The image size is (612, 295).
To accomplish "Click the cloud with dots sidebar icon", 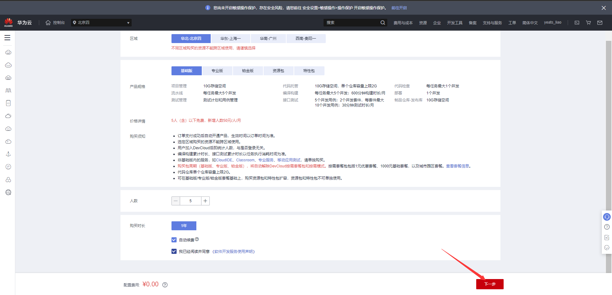I will (x=8, y=65).
